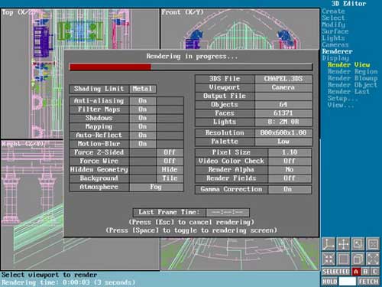This screenshot has width=382, height=287.
Task: Click the red rendering progress bar
Action: pyautogui.click(x=110, y=67)
